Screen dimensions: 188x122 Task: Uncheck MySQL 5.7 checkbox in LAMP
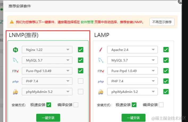point(166,60)
